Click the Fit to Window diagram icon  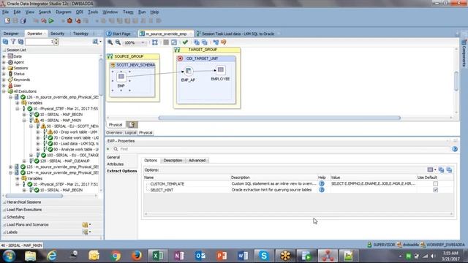point(155,42)
